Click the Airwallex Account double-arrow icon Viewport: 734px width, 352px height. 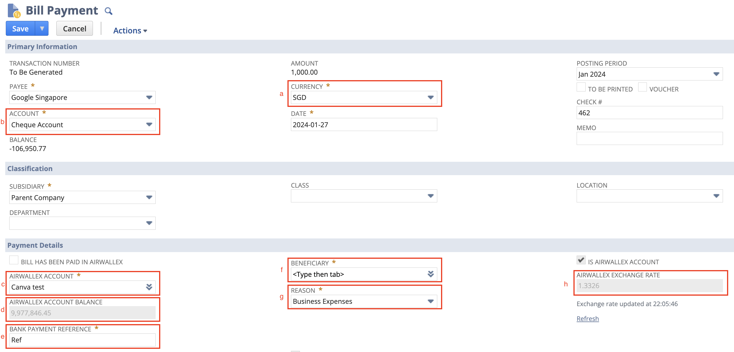click(x=149, y=287)
